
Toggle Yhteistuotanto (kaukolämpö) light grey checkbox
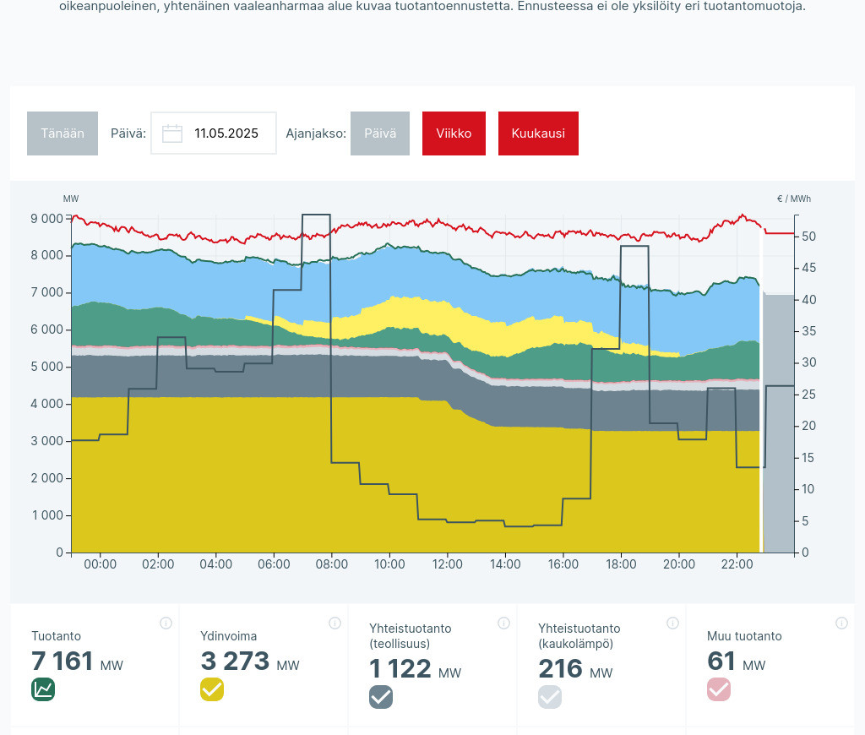(550, 696)
